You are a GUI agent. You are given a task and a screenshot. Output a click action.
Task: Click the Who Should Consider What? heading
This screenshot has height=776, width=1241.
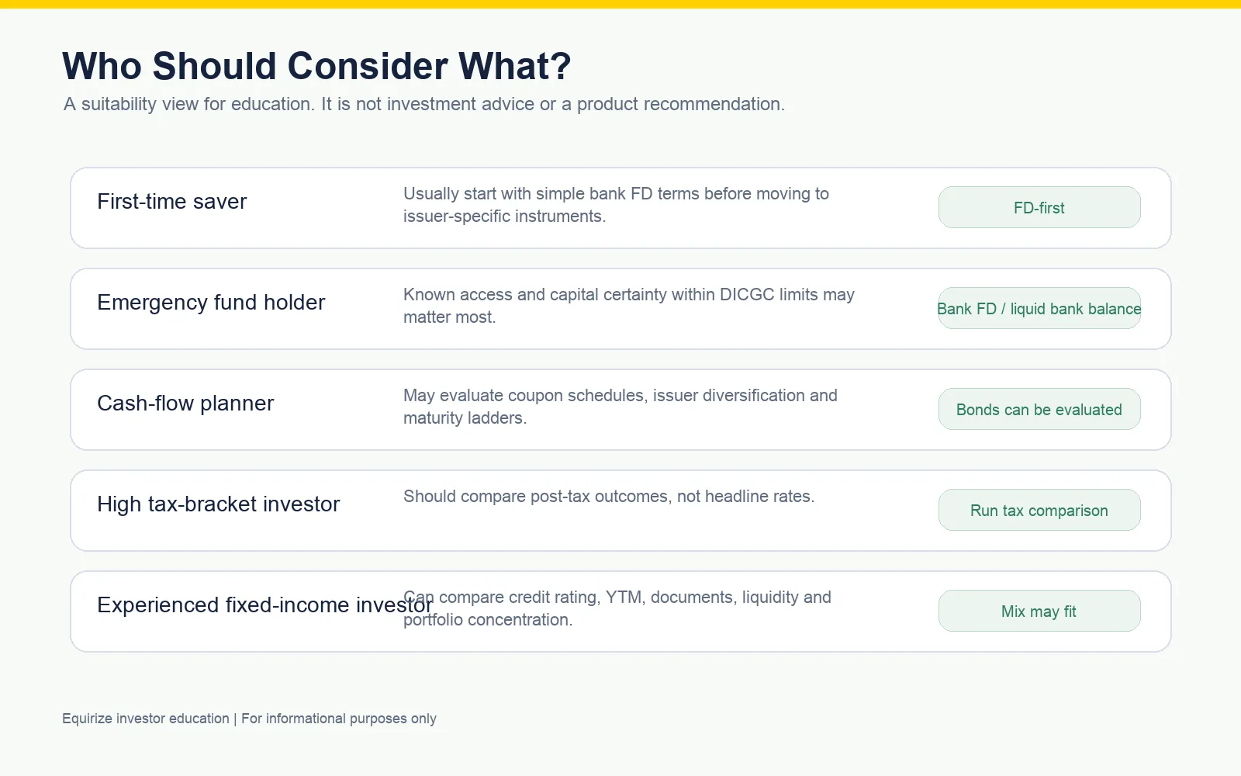316,66
